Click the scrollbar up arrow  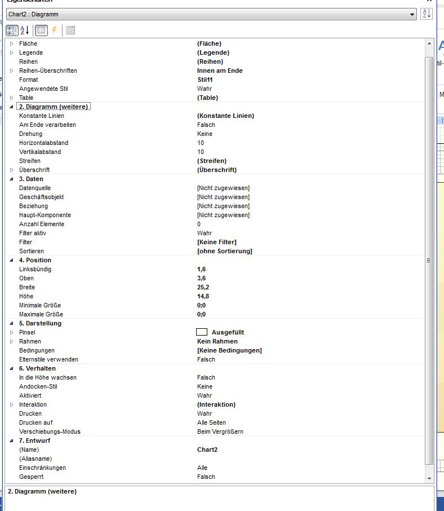(x=429, y=43)
